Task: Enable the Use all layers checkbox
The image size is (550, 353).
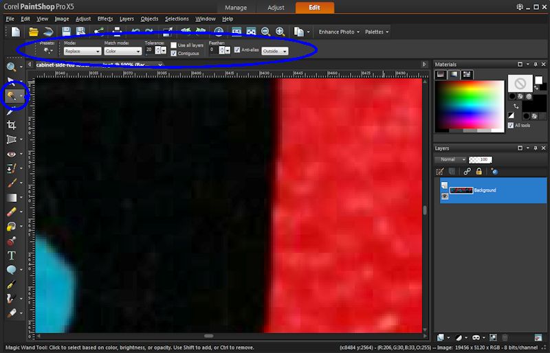Action: coord(174,45)
